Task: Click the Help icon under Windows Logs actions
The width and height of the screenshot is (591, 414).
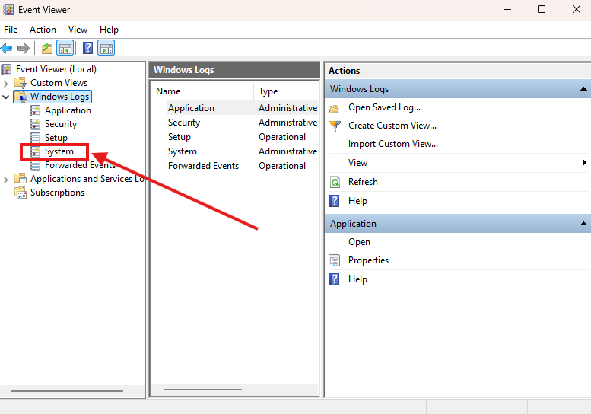Action: [335, 201]
